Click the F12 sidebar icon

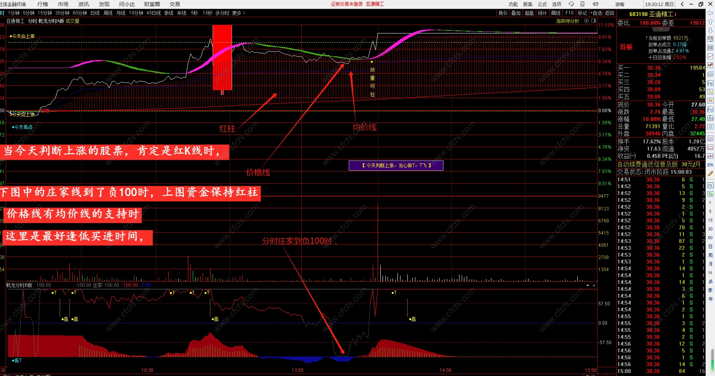(710, 109)
